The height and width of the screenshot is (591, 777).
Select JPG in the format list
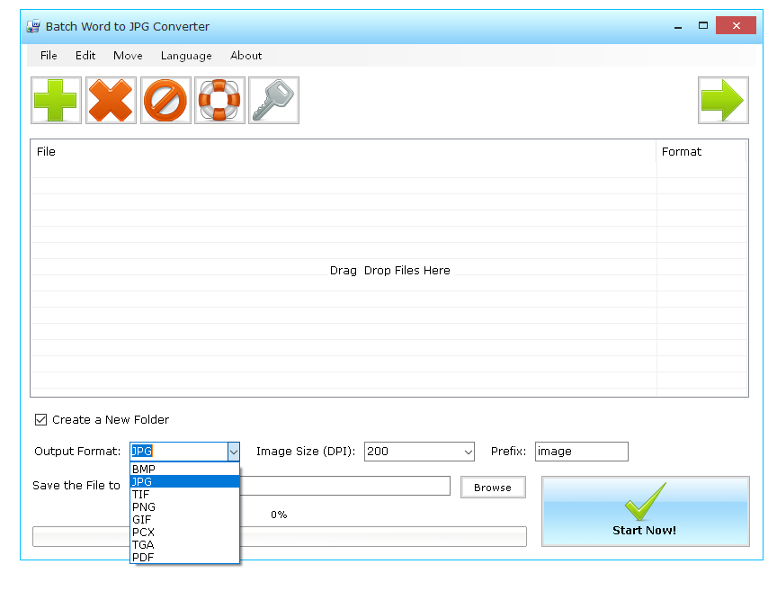[x=185, y=481]
